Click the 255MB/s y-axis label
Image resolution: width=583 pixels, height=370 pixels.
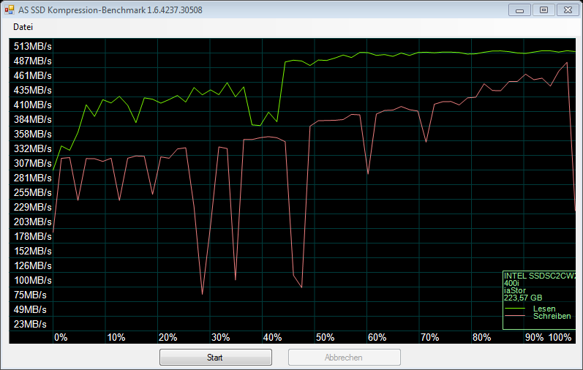[32, 192]
